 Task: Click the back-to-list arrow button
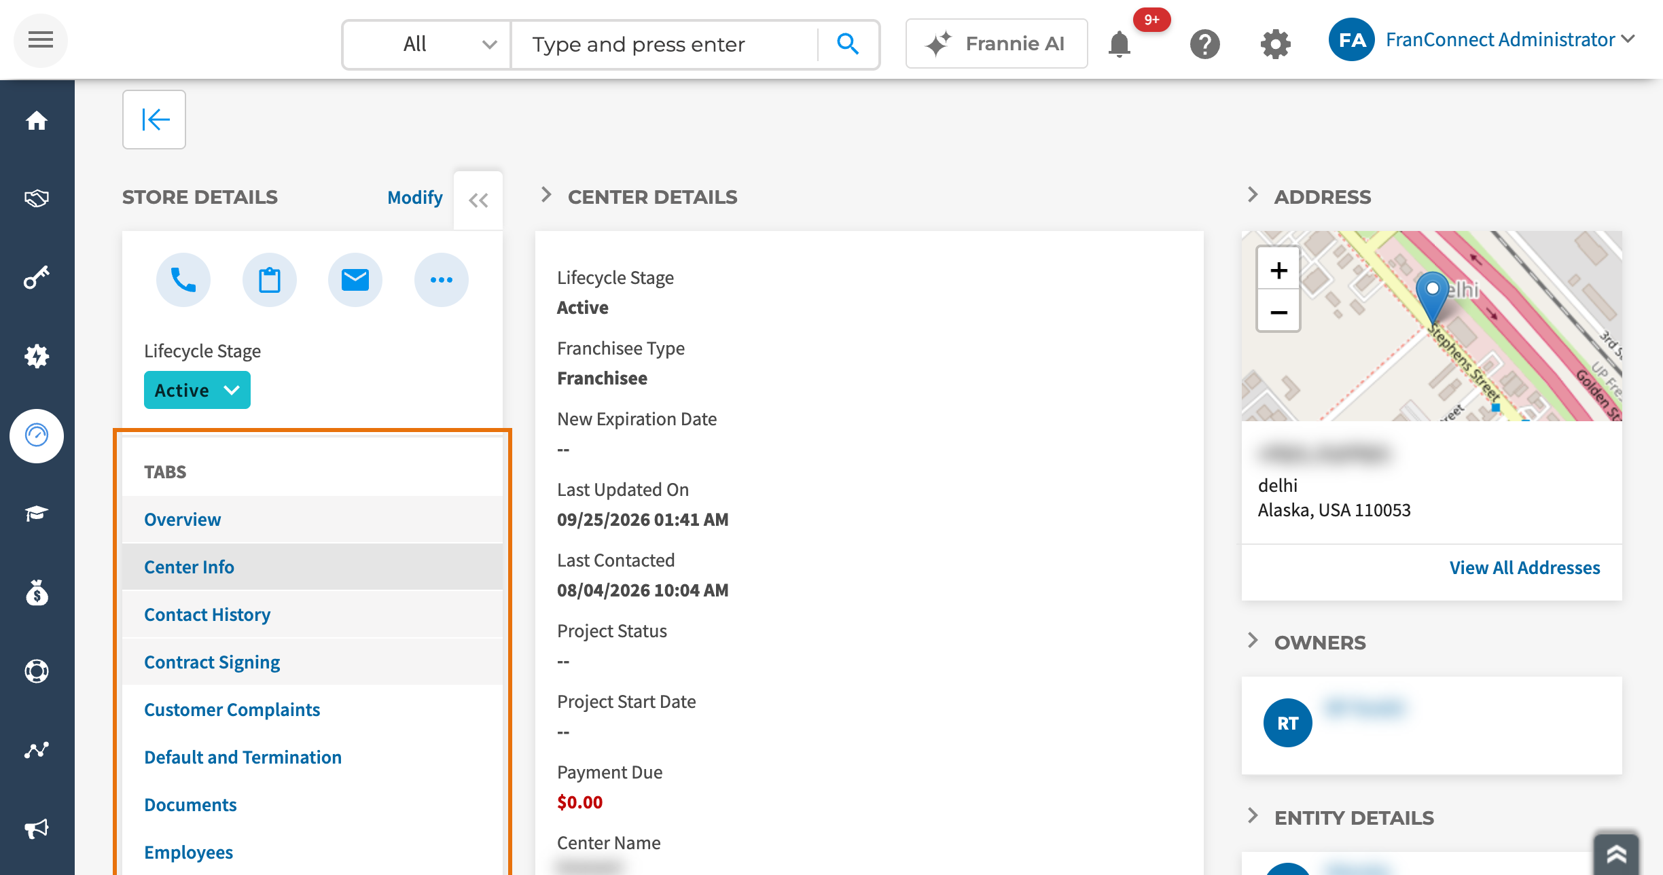click(154, 120)
